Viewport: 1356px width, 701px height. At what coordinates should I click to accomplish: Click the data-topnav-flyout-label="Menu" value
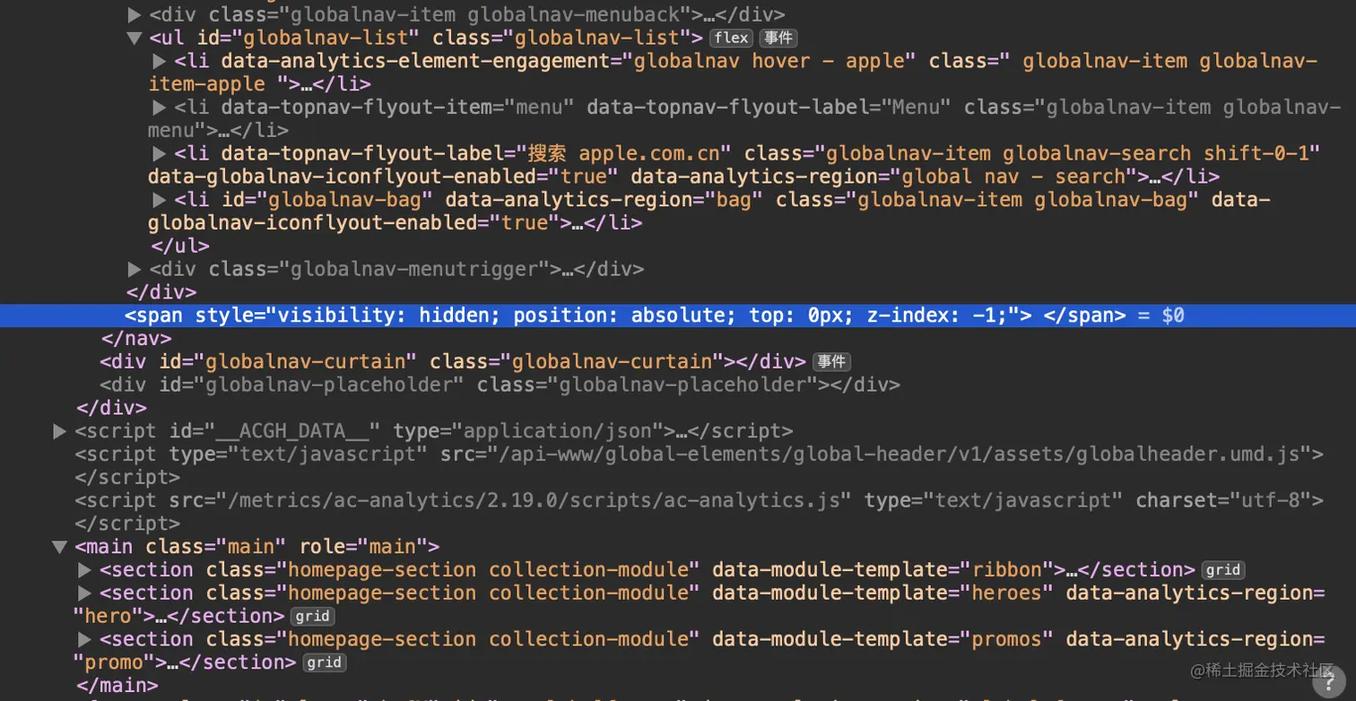[915, 108]
